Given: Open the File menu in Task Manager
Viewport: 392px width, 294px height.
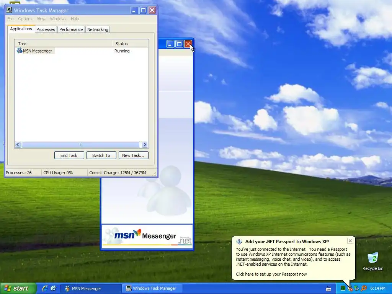Looking at the screenshot, I should [x=10, y=19].
